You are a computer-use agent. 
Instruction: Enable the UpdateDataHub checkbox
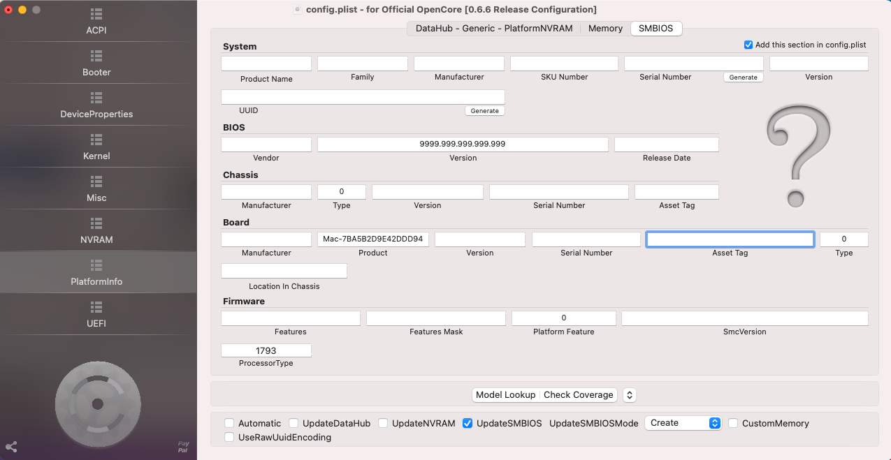click(x=294, y=423)
